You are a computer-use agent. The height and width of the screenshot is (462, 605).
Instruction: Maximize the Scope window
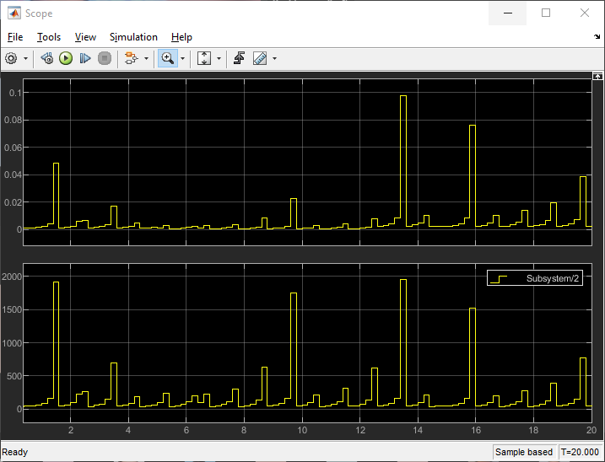tap(546, 13)
